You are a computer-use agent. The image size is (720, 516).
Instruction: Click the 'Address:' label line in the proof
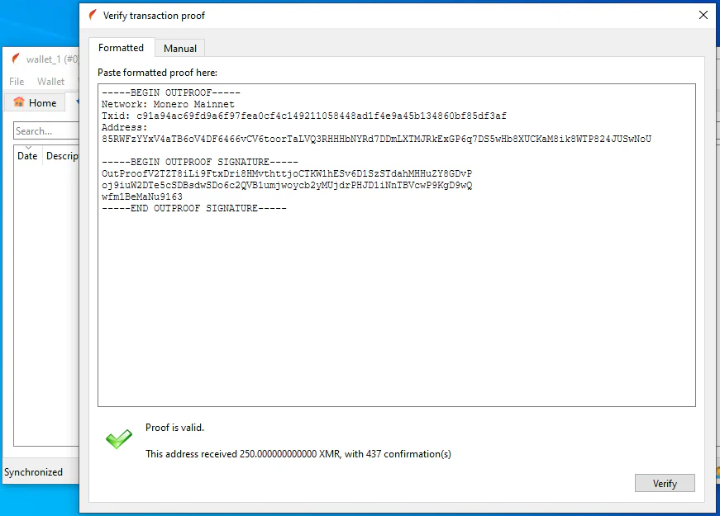click(x=125, y=127)
